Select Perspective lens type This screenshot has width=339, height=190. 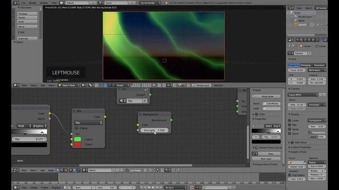294,65
